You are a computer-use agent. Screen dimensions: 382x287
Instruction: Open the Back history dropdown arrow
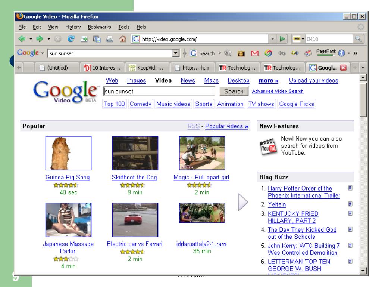pyautogui.click(x=31, y=39)
